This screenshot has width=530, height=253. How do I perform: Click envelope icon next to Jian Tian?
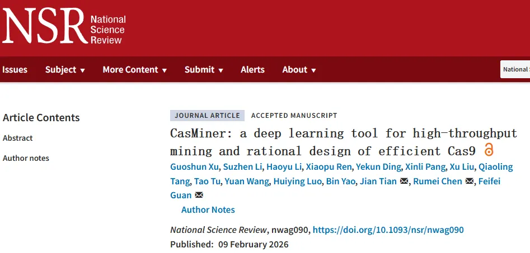[404, 181]
